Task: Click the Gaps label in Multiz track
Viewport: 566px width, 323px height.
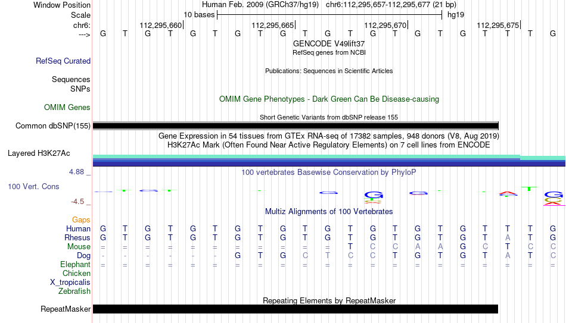Action: [x=81, y=220]
